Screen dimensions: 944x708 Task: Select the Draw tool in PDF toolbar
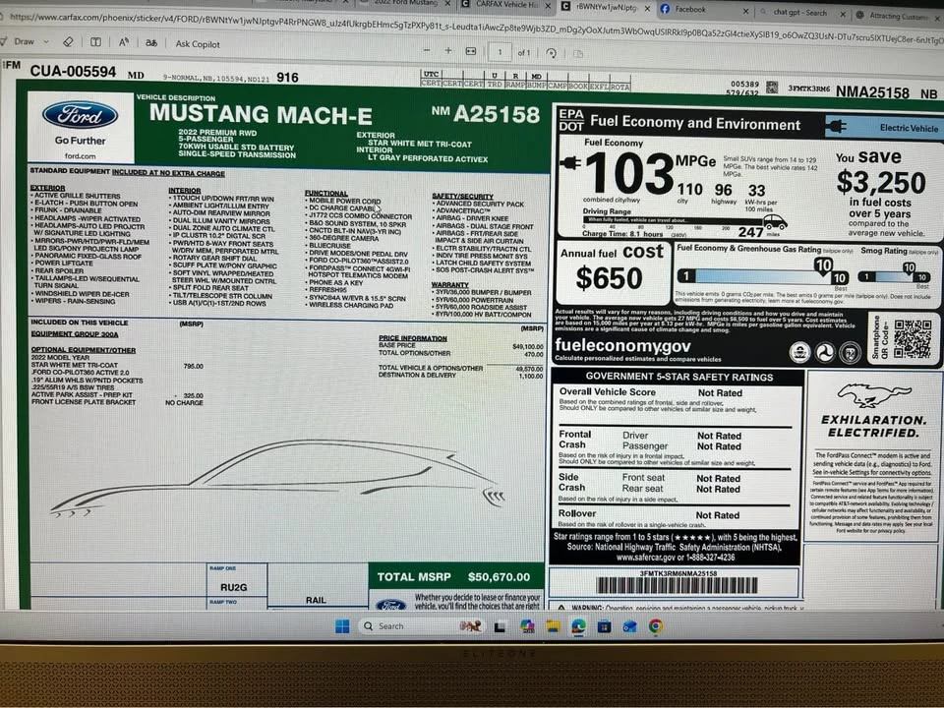[x=18, y=41]
